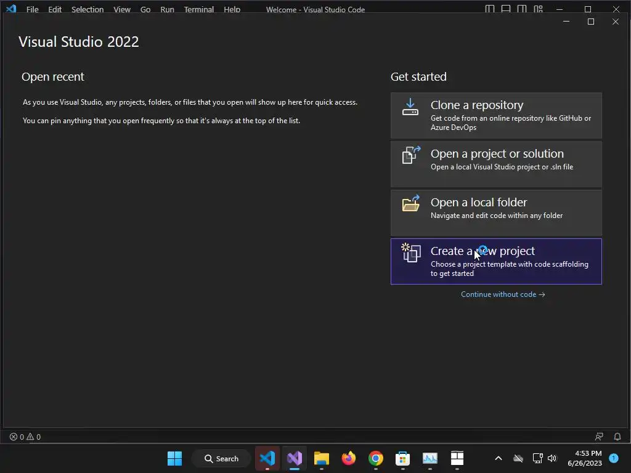Viewport: 631px width, 473px height.
Task: Open Microsoft Store from taskbar
Action: 402,458
